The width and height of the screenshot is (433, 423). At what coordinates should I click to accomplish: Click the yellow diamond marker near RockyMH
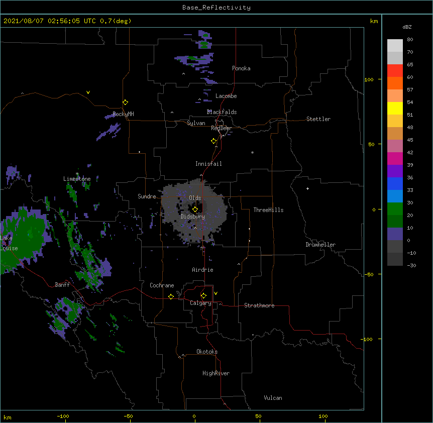(x=125, y=102)
